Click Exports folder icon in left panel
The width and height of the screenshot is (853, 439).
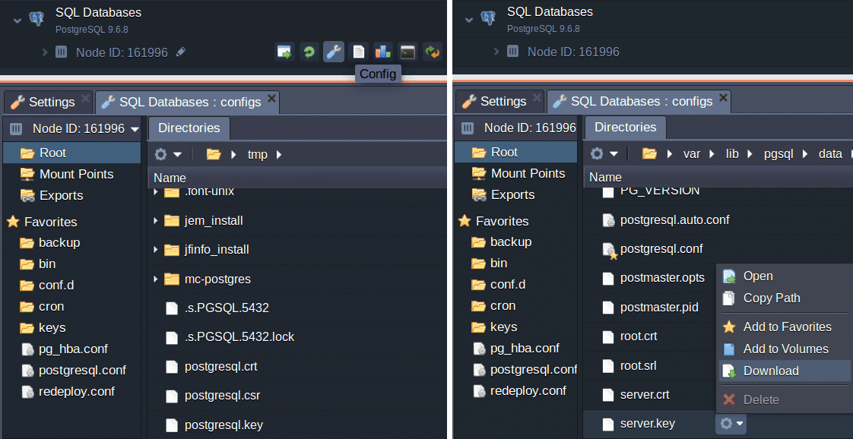pos(27,196)
